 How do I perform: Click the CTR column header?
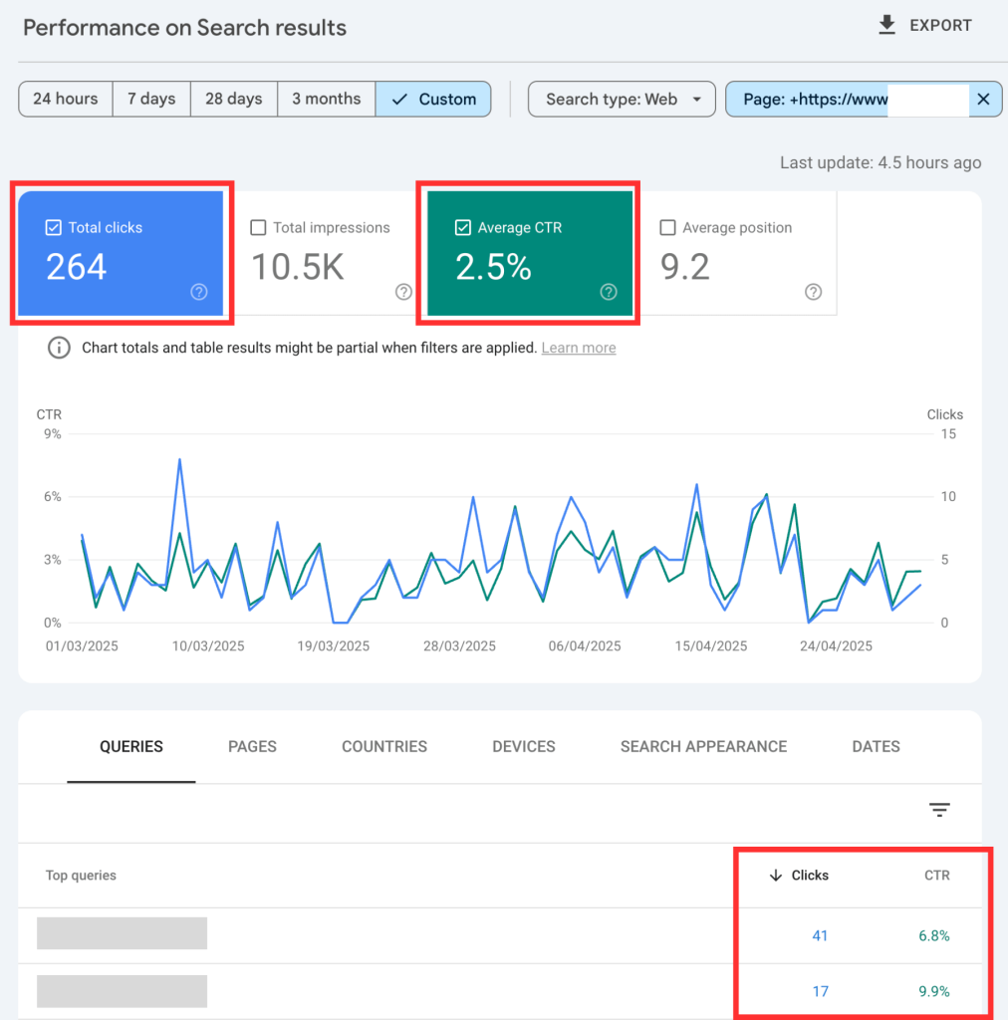click(x=936, y=876)
